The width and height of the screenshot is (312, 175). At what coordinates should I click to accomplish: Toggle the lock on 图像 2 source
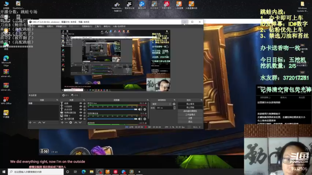click(x=85, y=115)
